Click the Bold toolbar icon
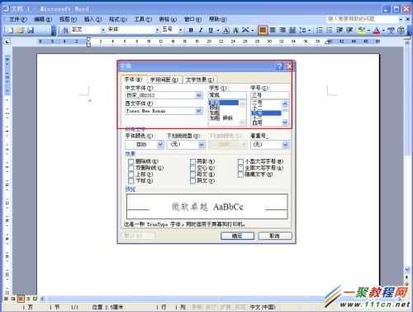413x312 pixels. 191,30
